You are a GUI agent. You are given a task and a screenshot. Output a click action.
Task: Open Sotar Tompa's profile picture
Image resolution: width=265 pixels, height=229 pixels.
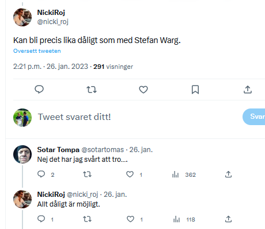22,154
